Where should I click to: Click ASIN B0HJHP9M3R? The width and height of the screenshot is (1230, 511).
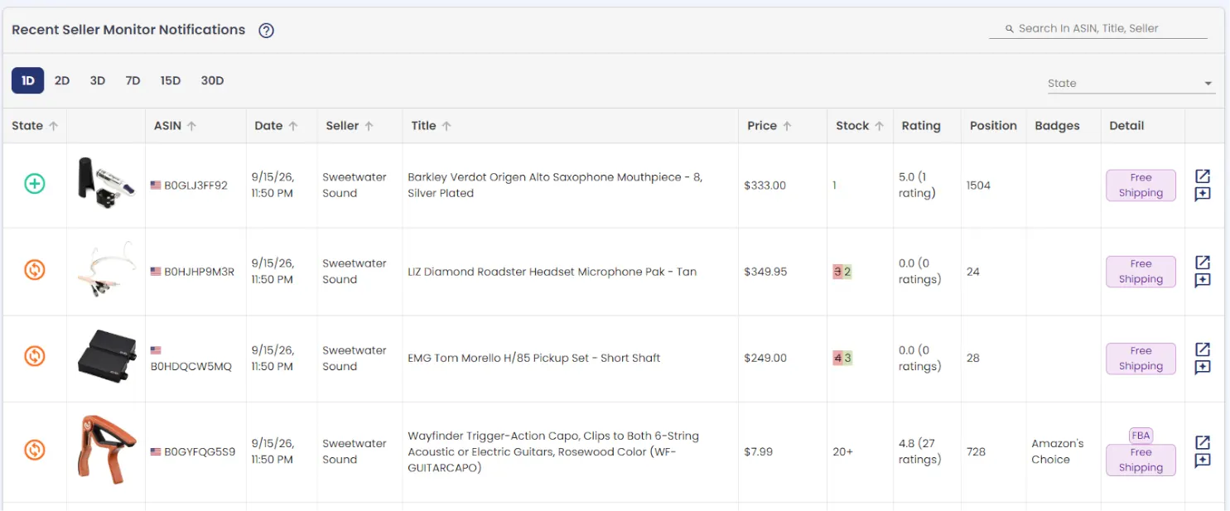point(200,272)
